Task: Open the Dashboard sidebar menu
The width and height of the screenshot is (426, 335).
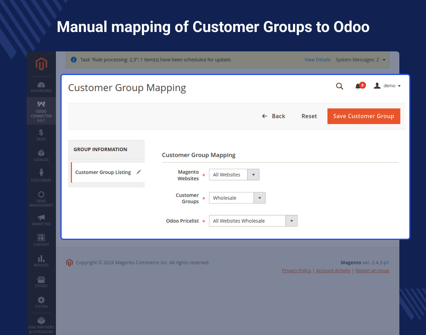Action: 41,87
